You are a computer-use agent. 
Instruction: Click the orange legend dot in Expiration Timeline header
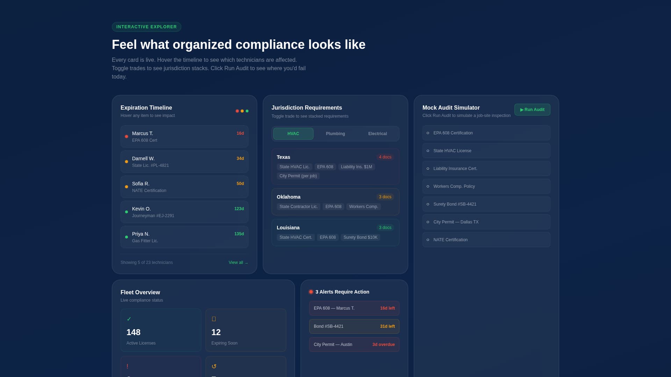click(242, 111)
